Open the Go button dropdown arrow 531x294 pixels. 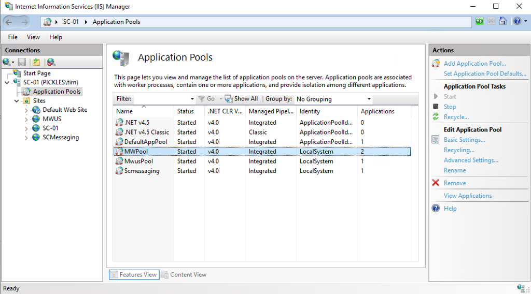[220, 99]
